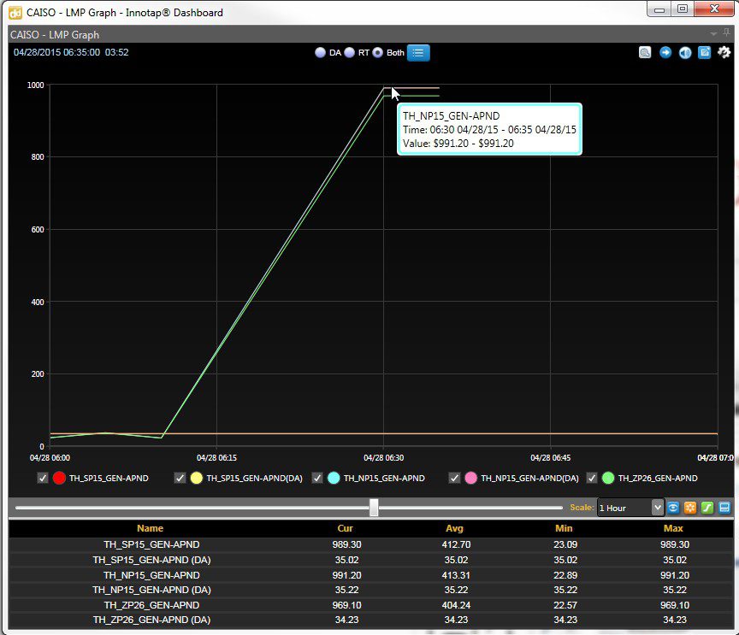Click the green curve line-style icon
Viewport: 739px width, 635px height.
tap(707, 508)
